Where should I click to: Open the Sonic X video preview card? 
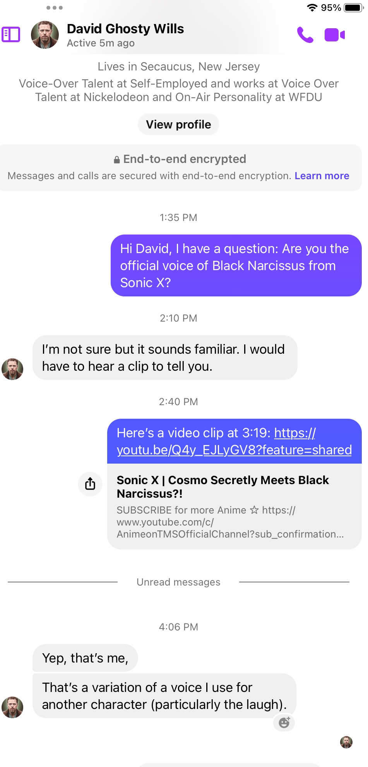[234, 506]
